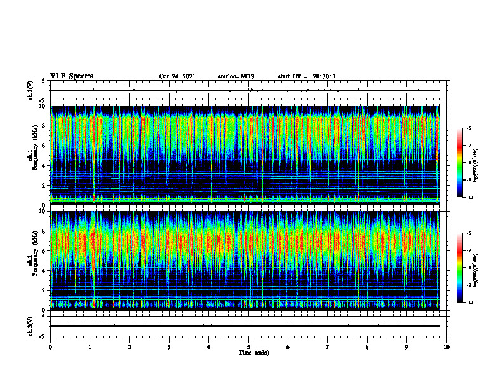The image size is (503, 389).
Task: Click the "-6" label on ch.2 color bar
Action: (x=469, y=233)
